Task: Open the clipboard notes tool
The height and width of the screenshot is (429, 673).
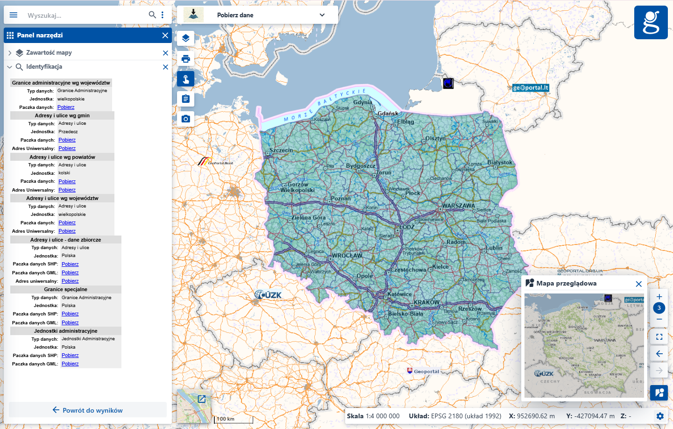Action: coord(185,99)
